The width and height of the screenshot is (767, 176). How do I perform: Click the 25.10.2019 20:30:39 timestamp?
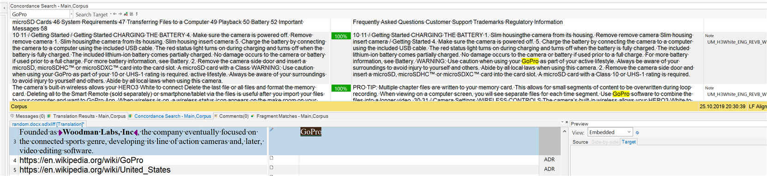(x=722, y=106)
